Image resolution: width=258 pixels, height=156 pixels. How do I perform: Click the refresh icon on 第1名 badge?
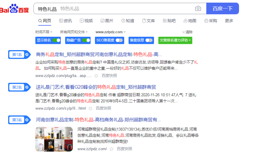(x=27, y=54)
